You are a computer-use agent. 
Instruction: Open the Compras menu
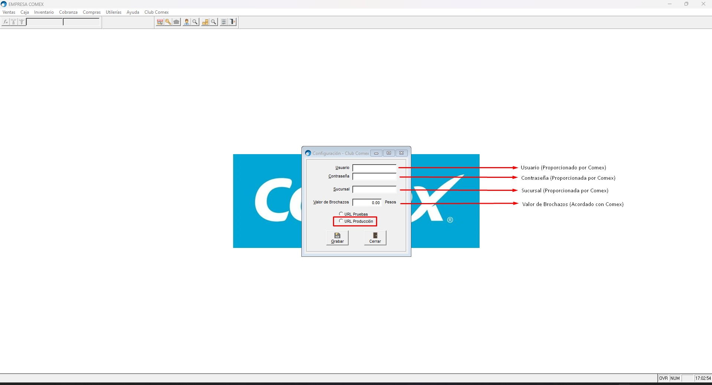pyautogui.click(x=92, y=12)
